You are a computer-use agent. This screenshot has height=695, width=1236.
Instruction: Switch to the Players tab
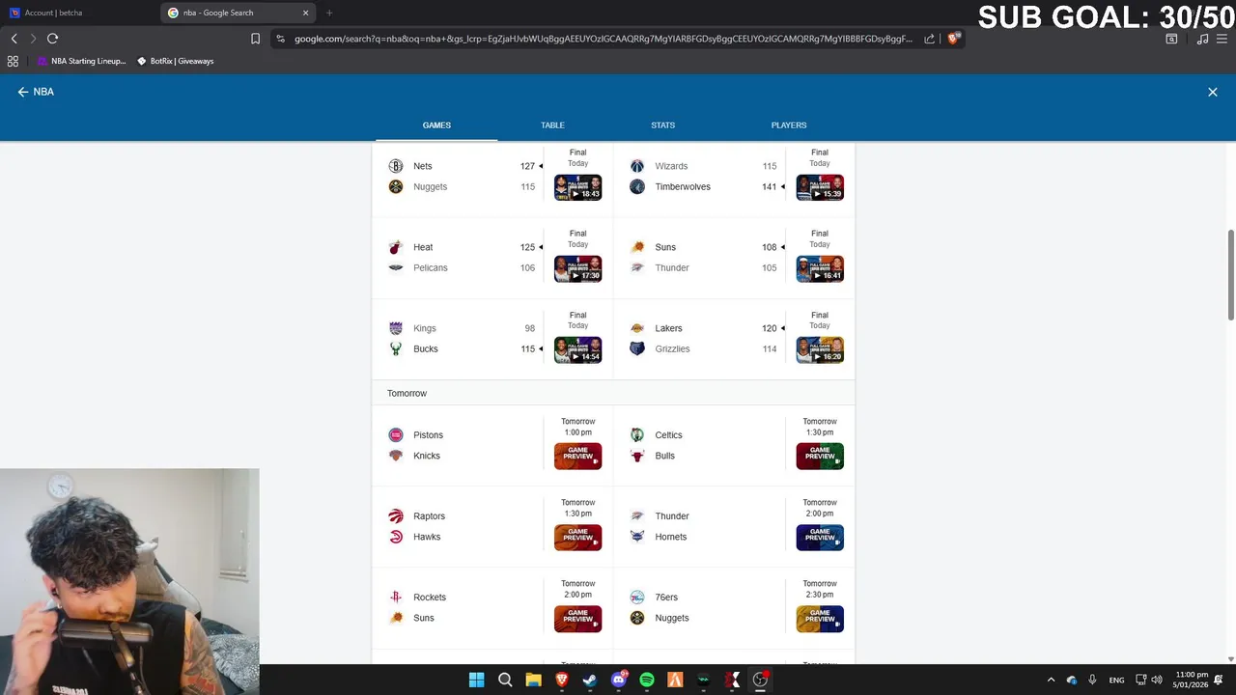[789, 125]
